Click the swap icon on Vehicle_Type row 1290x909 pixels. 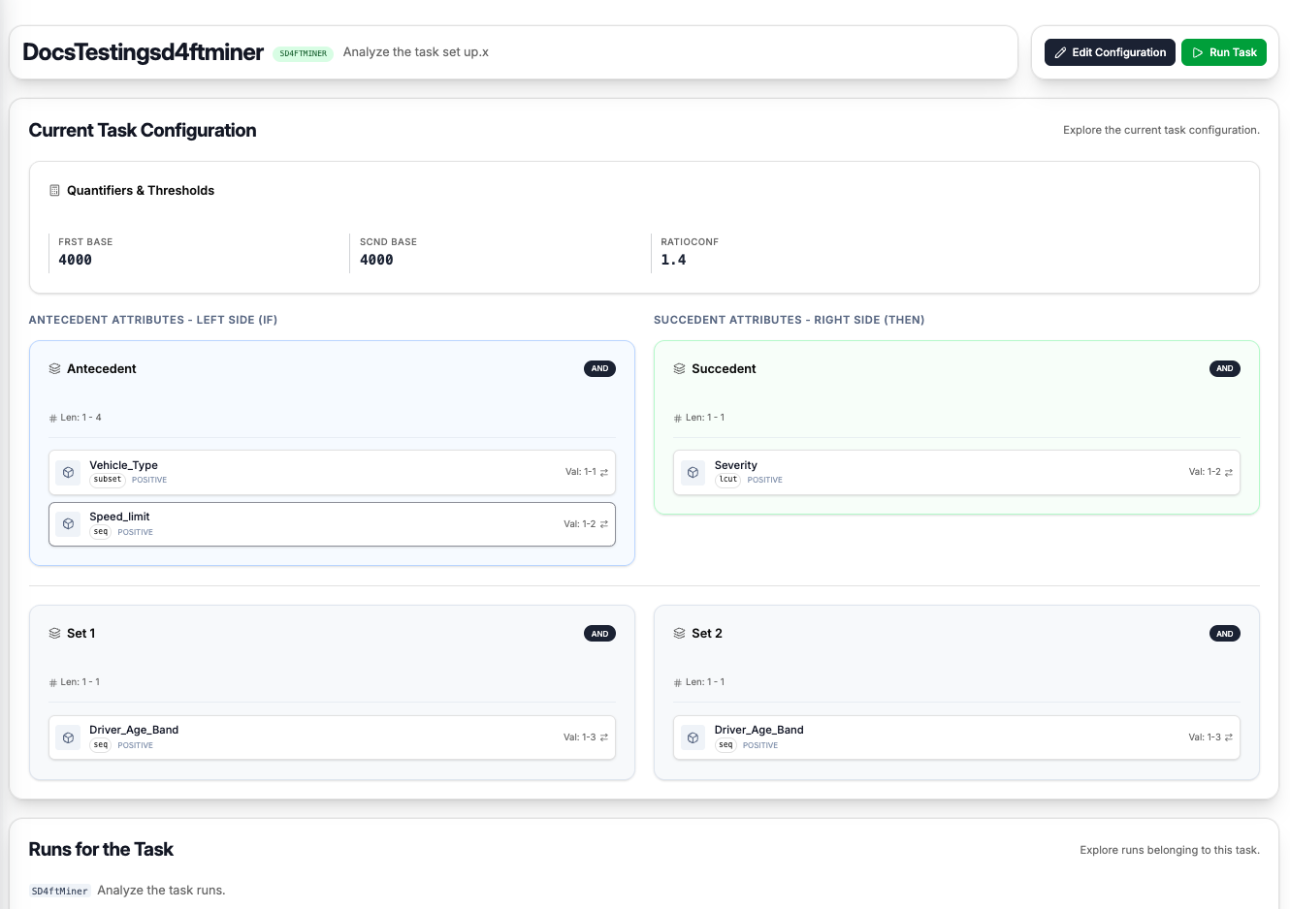(604, 473)
